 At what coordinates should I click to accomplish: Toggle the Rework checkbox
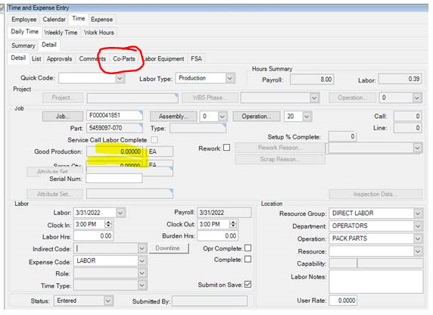pos(226,148)
